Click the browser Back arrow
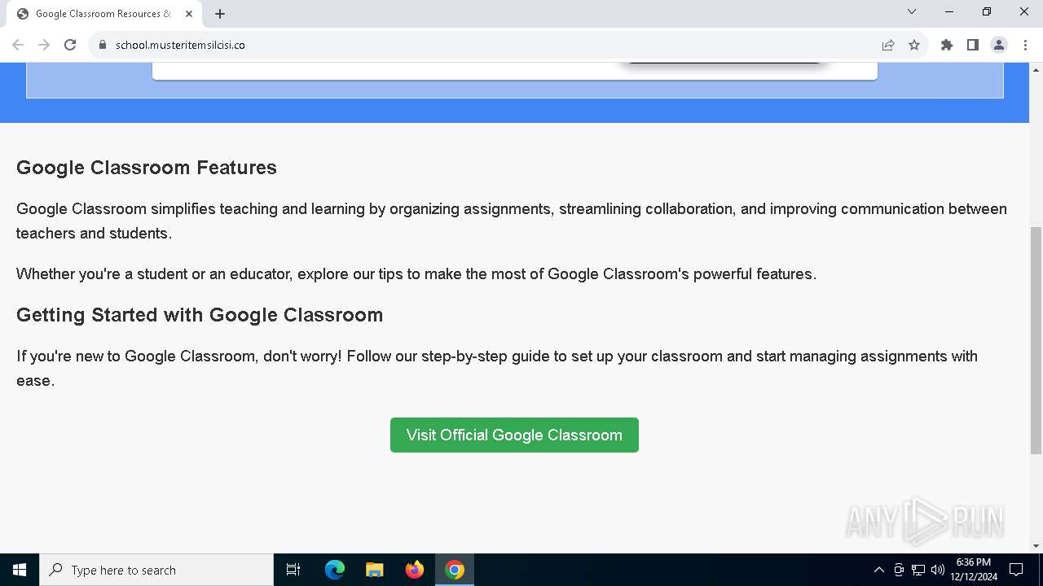Viewport: 1043px width, 586px height. [18, 45]
